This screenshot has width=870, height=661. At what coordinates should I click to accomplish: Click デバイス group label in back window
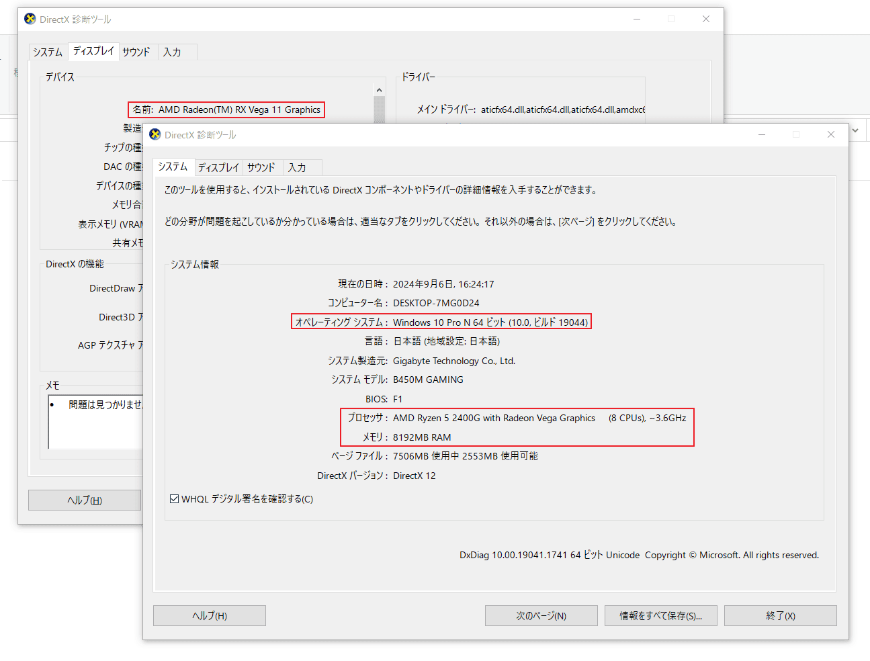click(60, 77)
